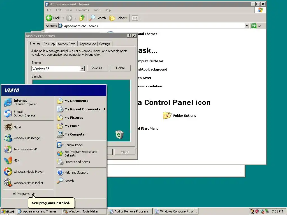Screen dimensions: 287x215
Task: Click the Apply button
Action: point(125,152)
